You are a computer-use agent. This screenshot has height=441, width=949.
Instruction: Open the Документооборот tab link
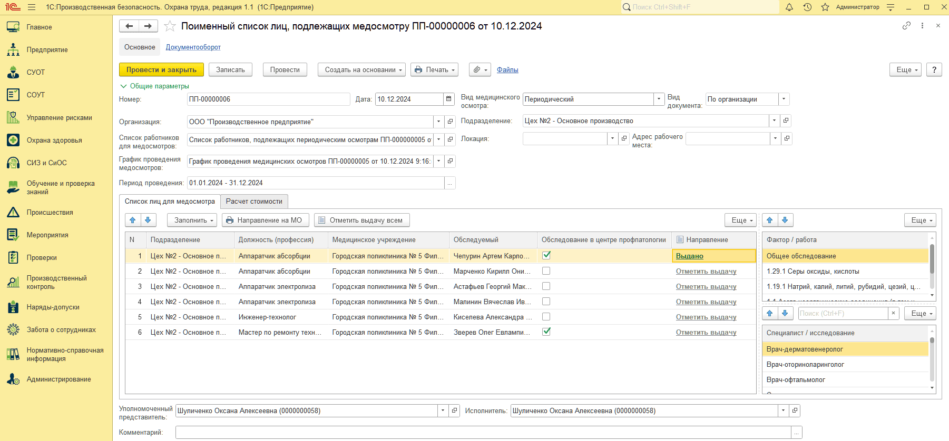(x=193, y=47)
